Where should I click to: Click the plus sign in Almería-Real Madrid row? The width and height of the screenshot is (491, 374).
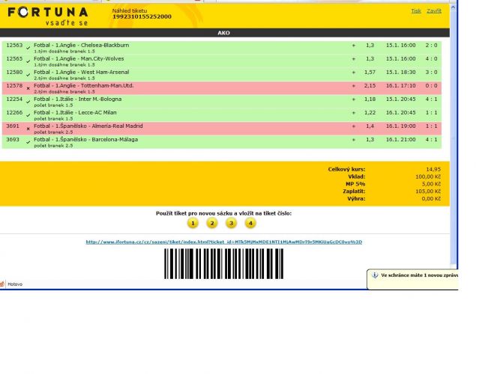pos(354,126)
